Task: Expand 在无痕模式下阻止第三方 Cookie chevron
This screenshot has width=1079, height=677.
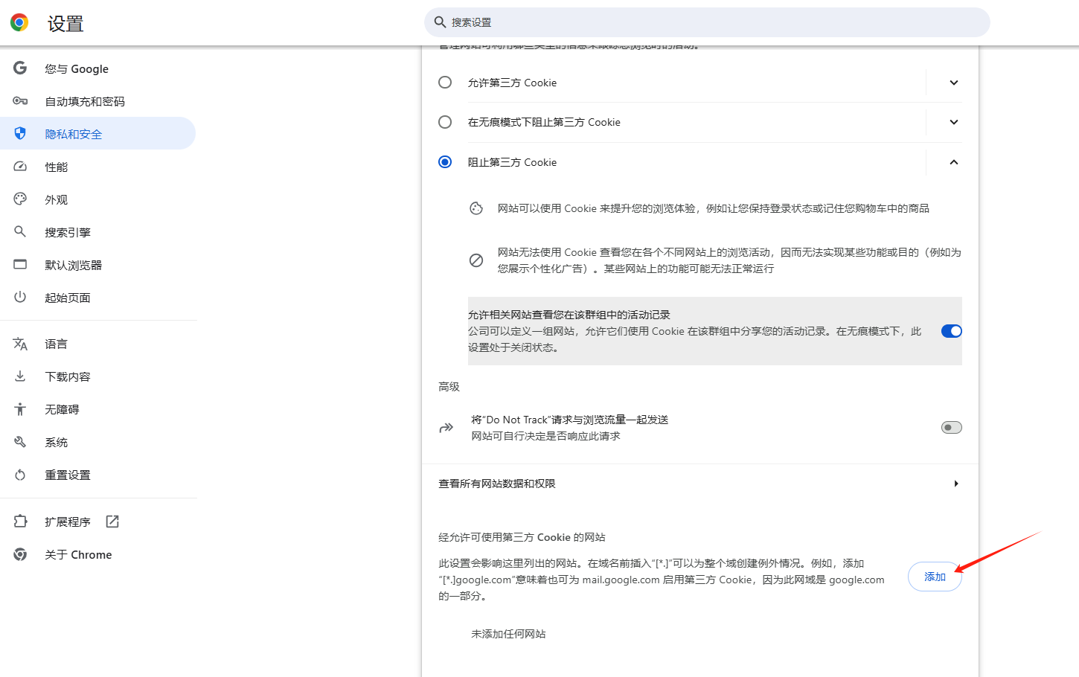Action: pyautogui.click(x=954, y=122)
